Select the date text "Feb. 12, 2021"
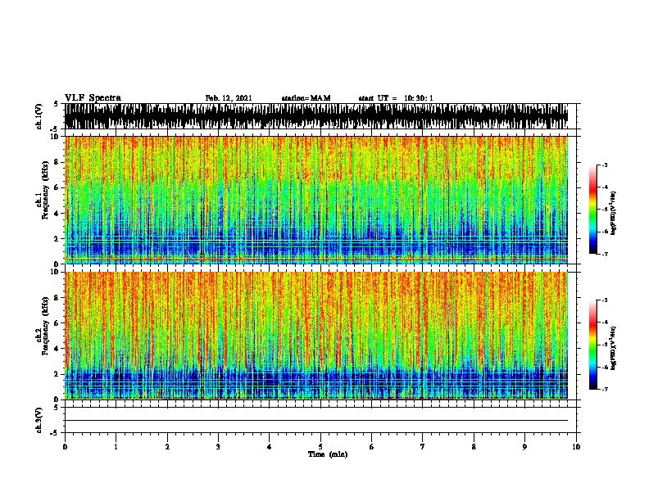The width and height of the screenshot is (649, 501). click(229, 98)
